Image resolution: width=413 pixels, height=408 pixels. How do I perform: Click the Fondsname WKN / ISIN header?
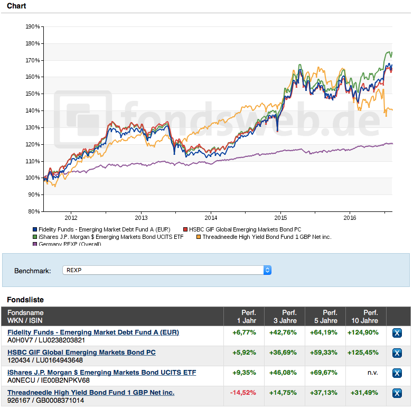(x=25, y=316)
